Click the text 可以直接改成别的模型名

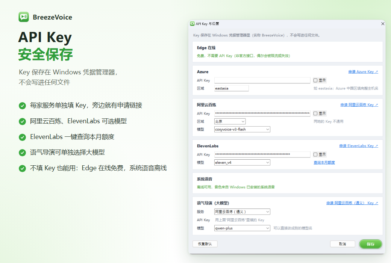click(293, 228)
